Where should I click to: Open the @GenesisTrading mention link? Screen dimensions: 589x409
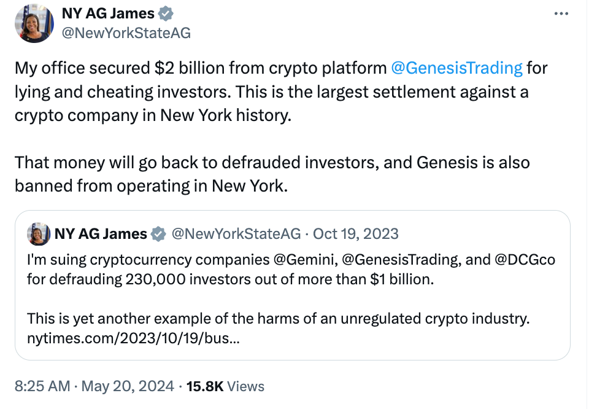tap(456, 68)
